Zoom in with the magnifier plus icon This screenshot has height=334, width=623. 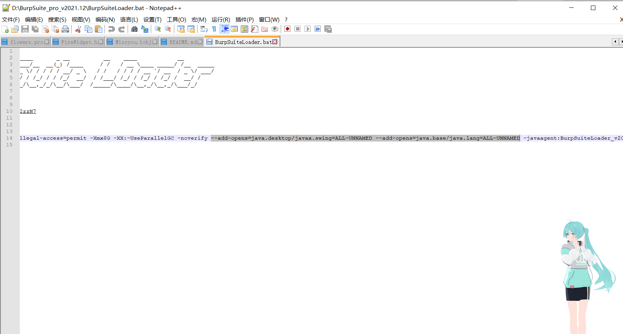[x=158, y=29]
